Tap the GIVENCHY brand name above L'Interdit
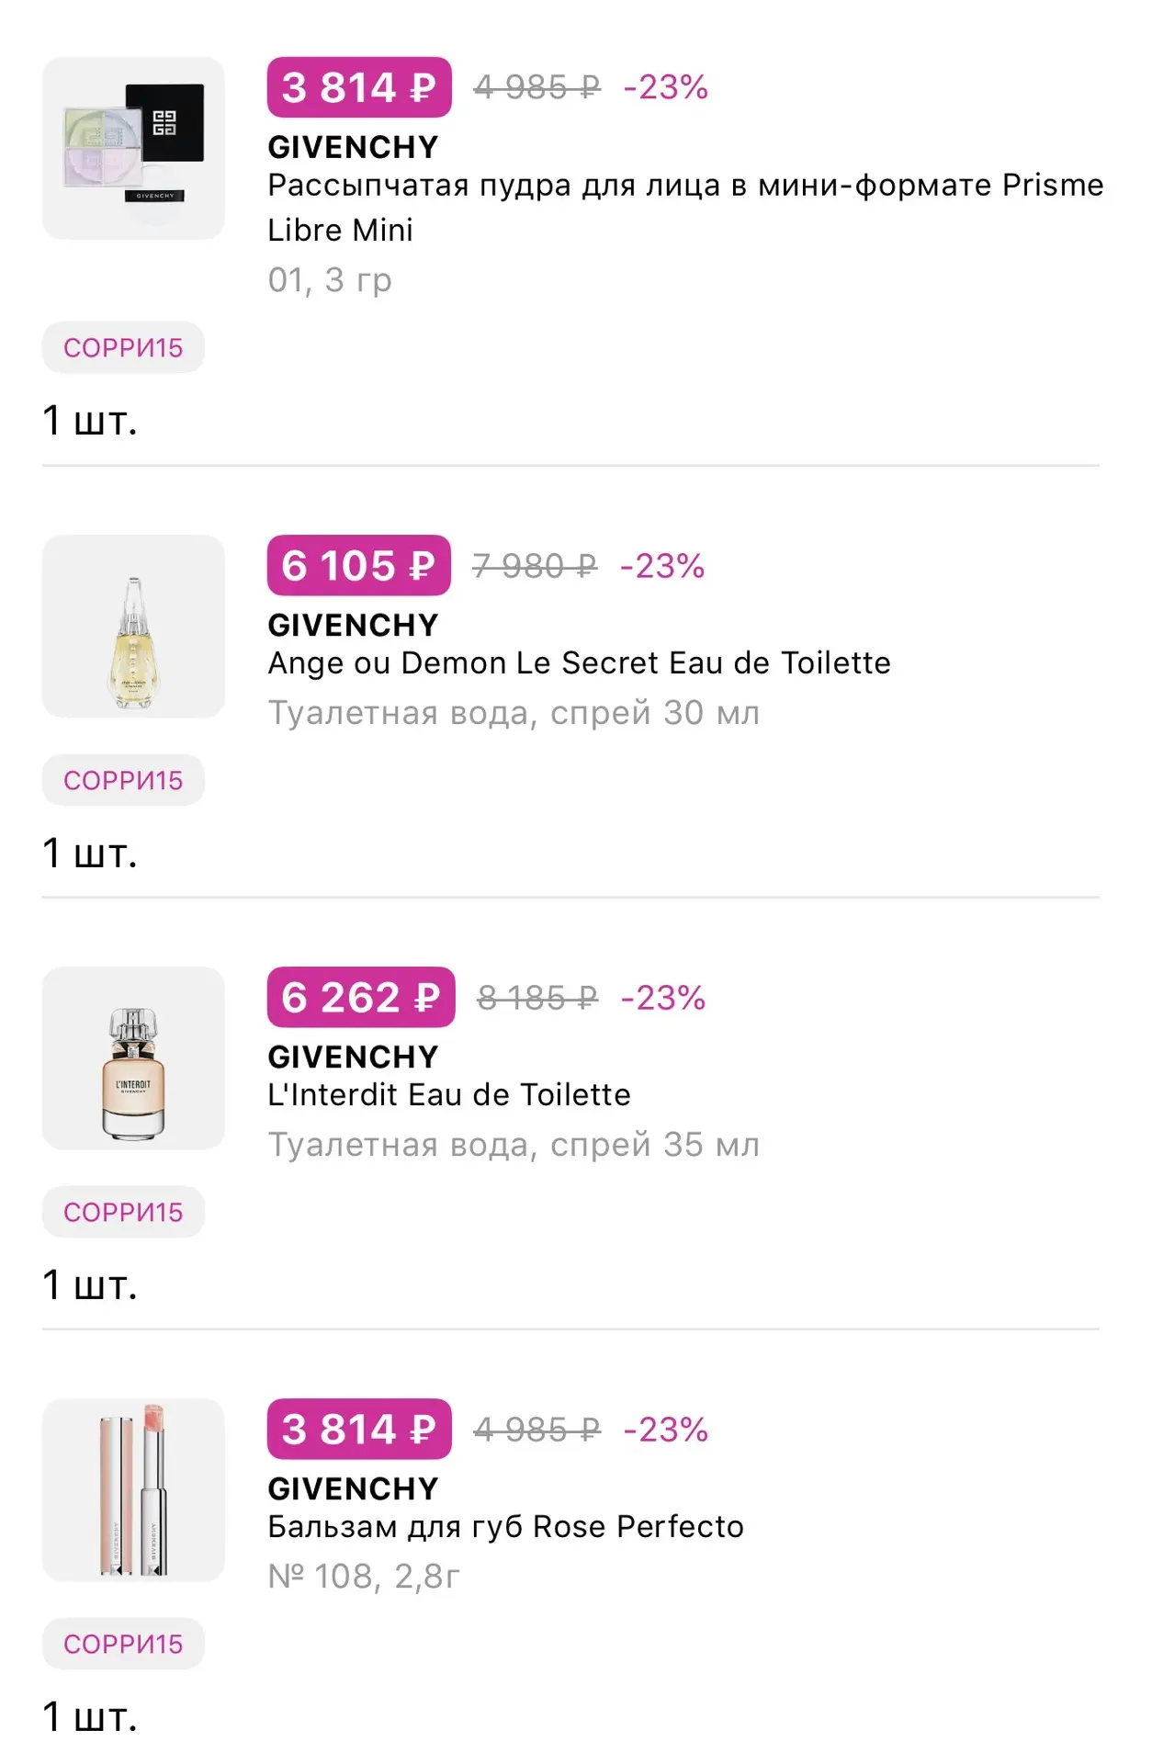The height and width of the screenshot is (1764, 1152). [x=353, y=1057]
